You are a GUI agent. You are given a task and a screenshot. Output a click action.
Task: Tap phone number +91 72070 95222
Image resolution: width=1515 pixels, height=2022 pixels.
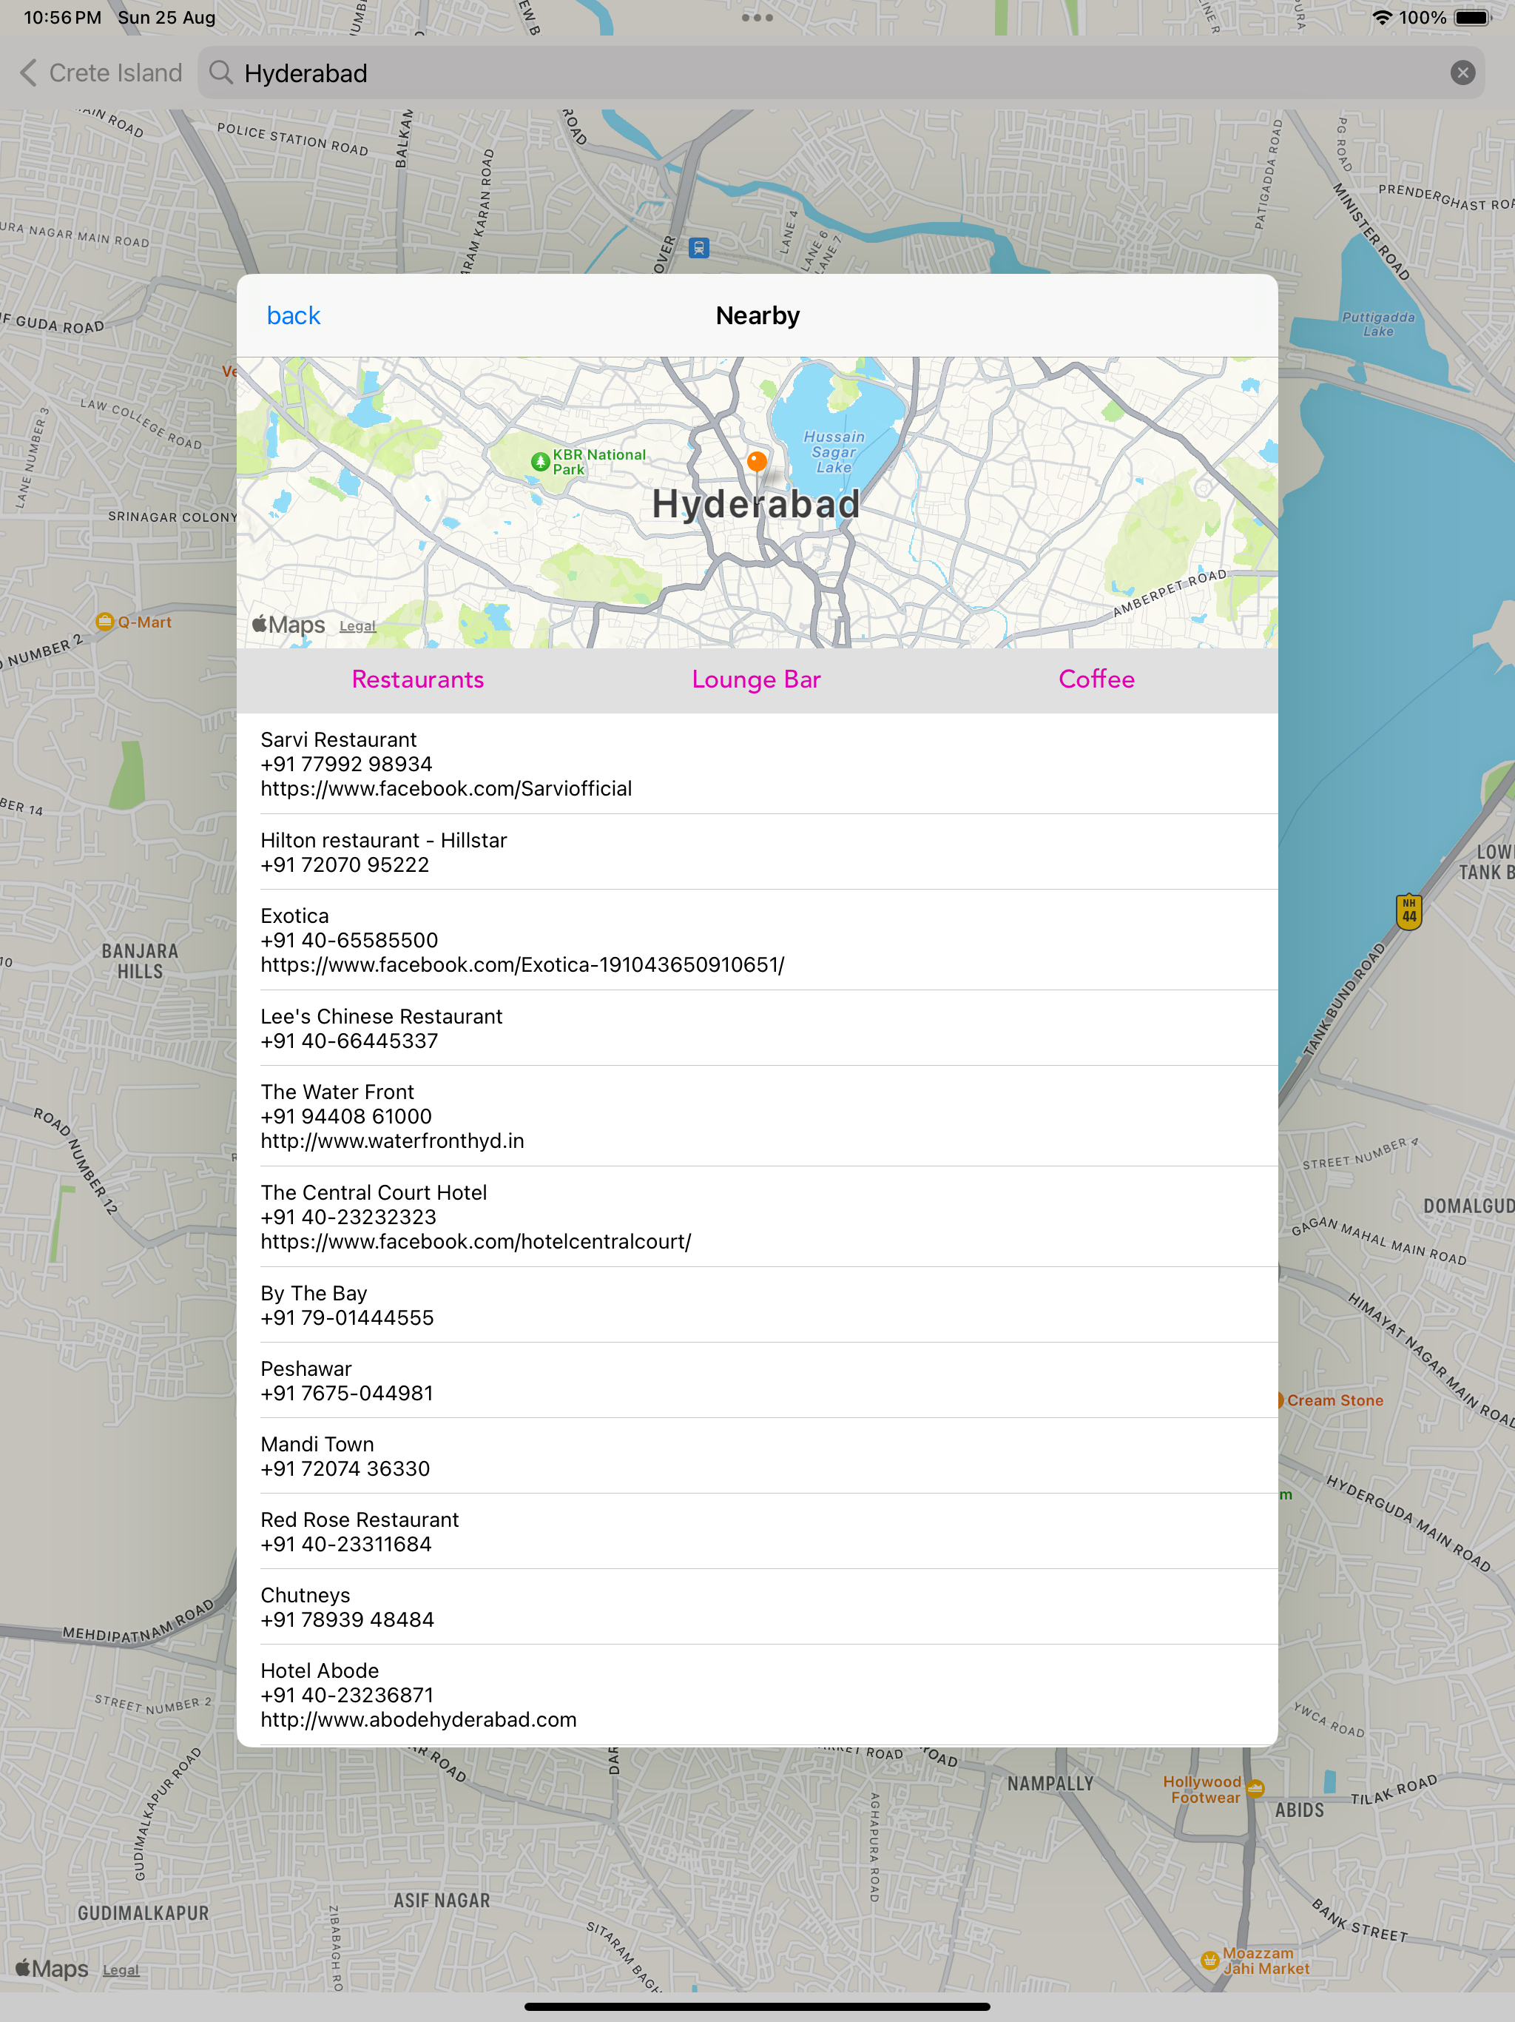coord(345,864)
